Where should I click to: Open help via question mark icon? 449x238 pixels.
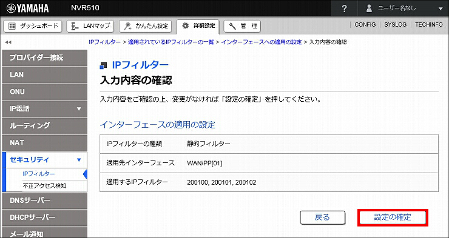(345, 8)
